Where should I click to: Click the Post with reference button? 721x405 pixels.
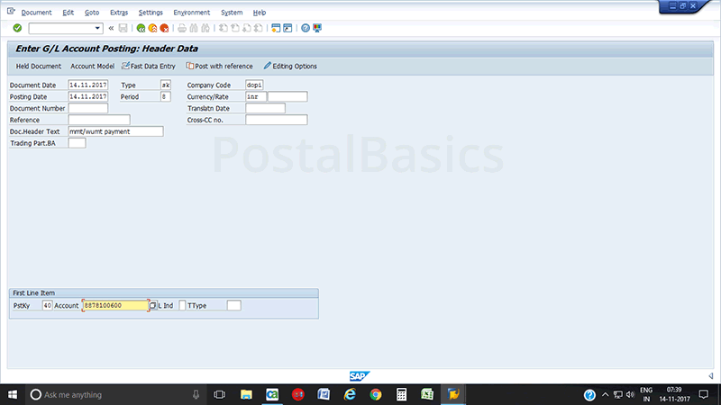coord(219,66)
